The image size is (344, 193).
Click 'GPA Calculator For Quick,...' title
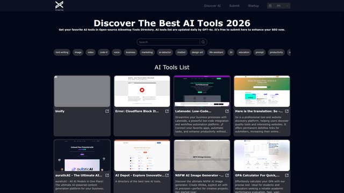257,175
